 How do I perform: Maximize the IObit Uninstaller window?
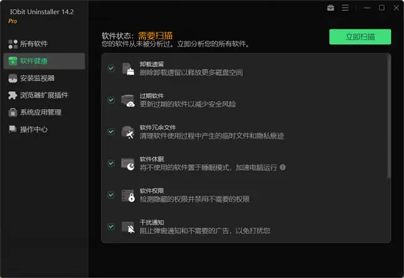click(382, 8)
